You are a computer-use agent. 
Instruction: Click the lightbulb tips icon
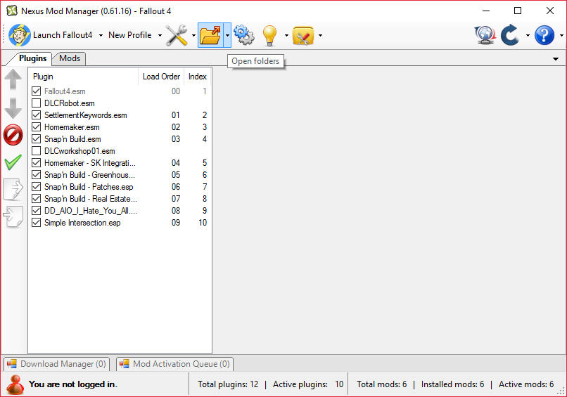(x=269, y=35)
